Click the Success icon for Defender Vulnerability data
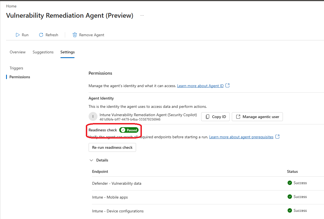324x219 pixels. coord(290,183)
